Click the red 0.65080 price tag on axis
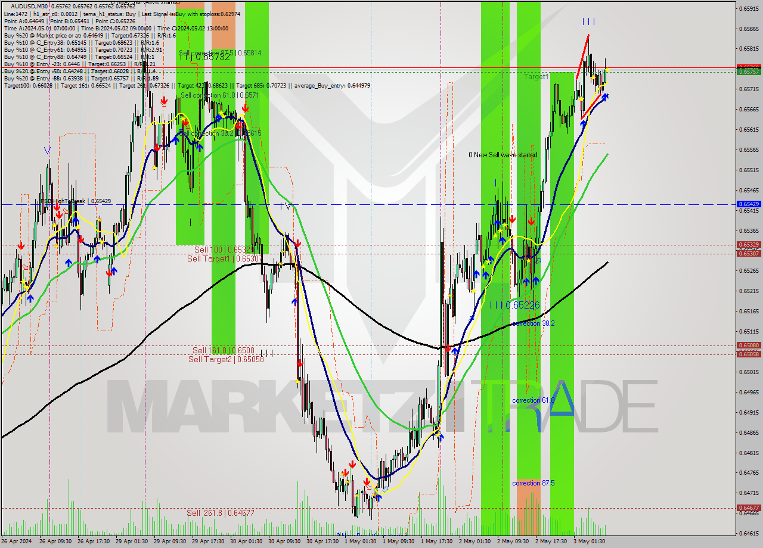Viewport: 763px width, 548px height. [x=749, y=345]
